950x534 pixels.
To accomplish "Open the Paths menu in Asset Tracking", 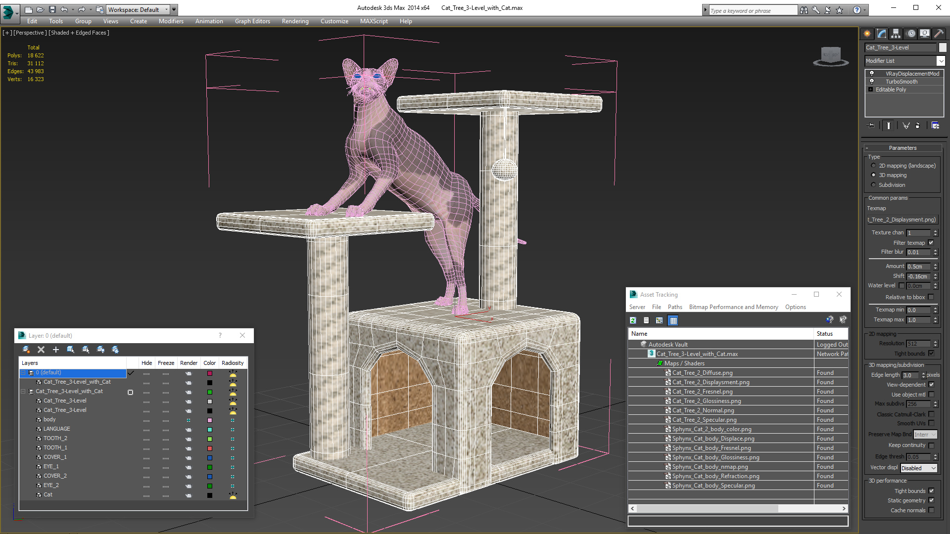I will [675, 307].
